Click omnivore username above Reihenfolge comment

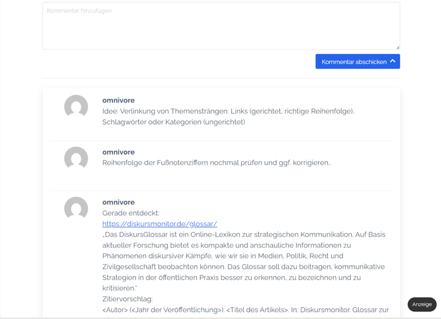coord(118,152)
